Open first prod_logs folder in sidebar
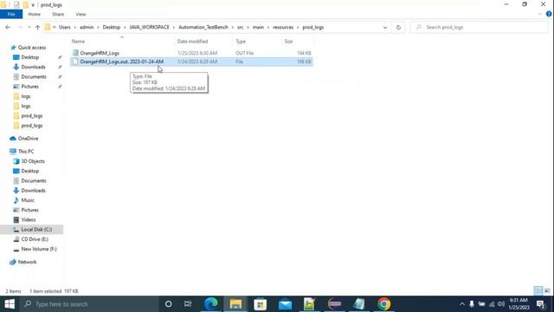Screen dimensions: 554x312 tap(32, 116)
